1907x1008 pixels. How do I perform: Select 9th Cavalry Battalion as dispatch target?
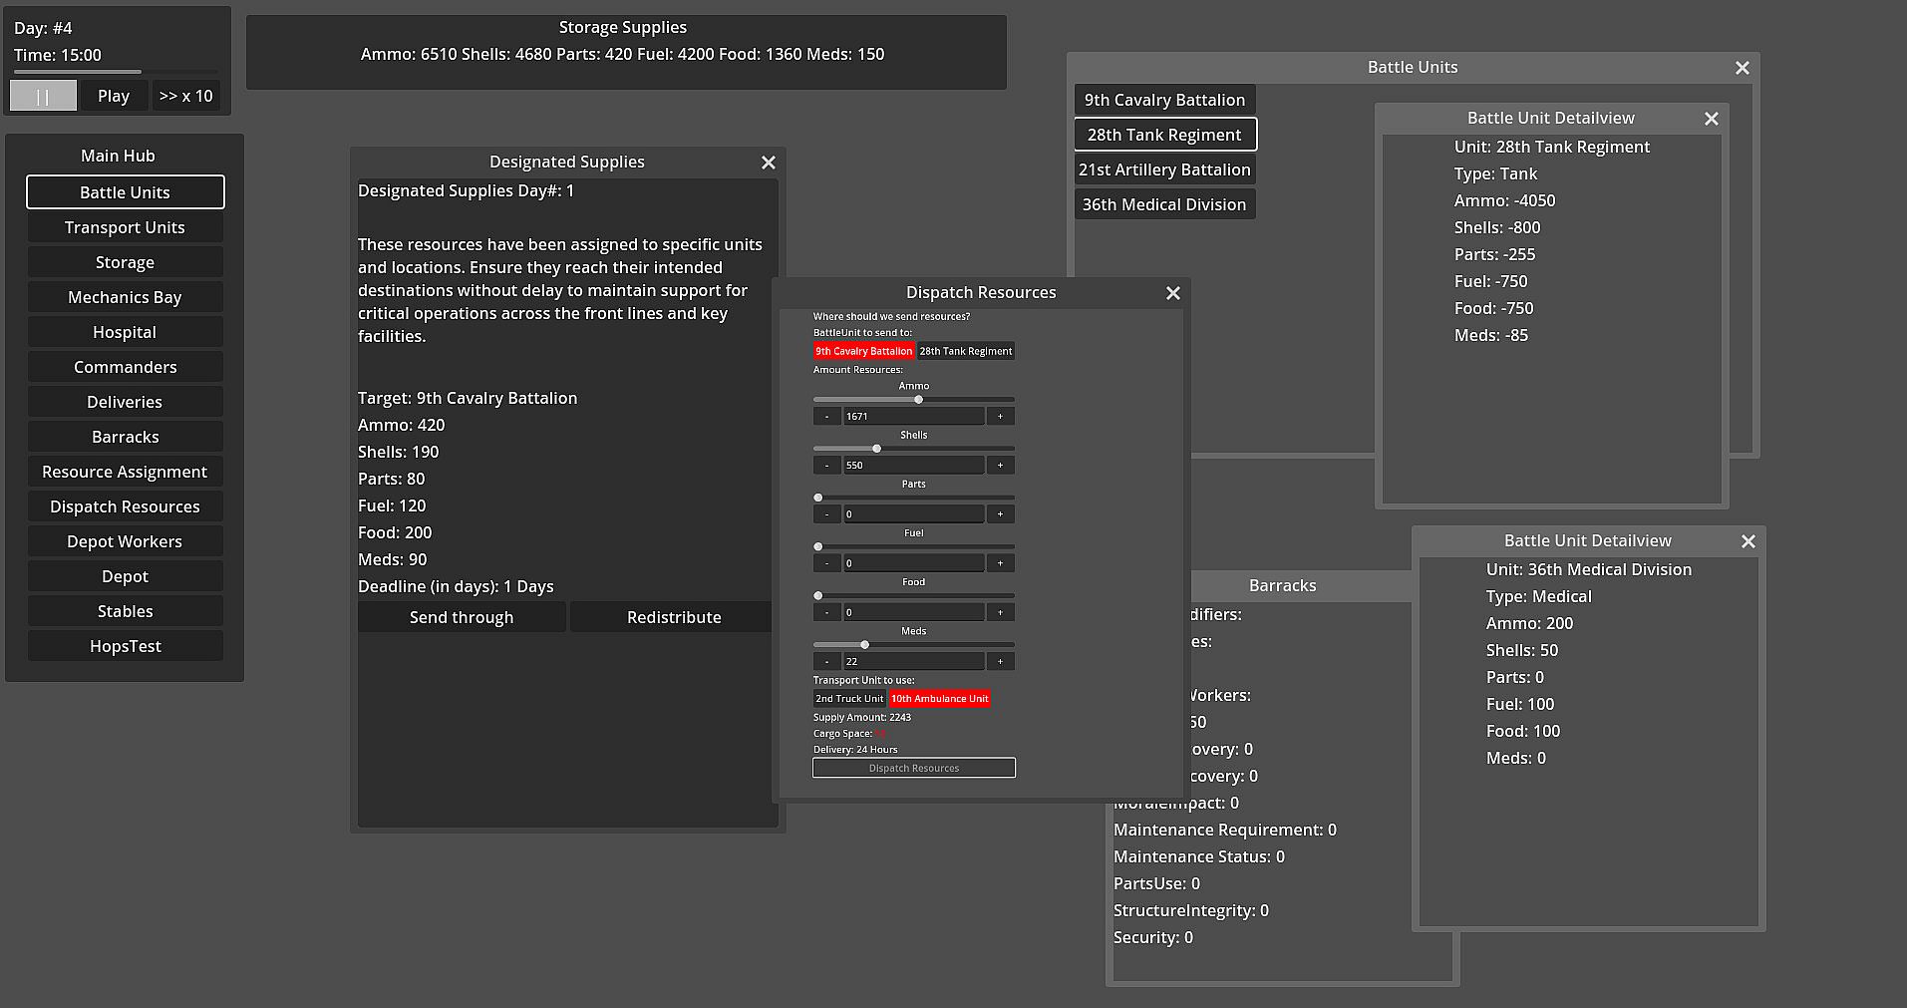tap(863, 351)
